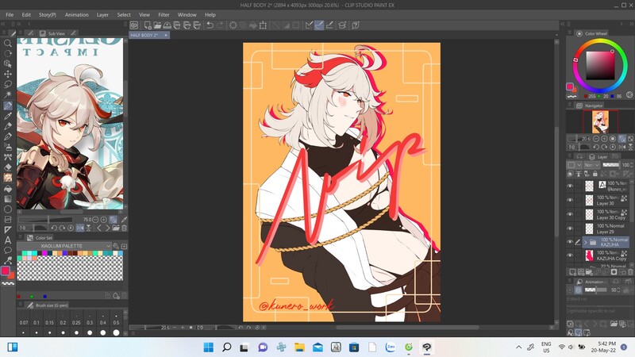Open the Window menu

click(x=187, y=14)
